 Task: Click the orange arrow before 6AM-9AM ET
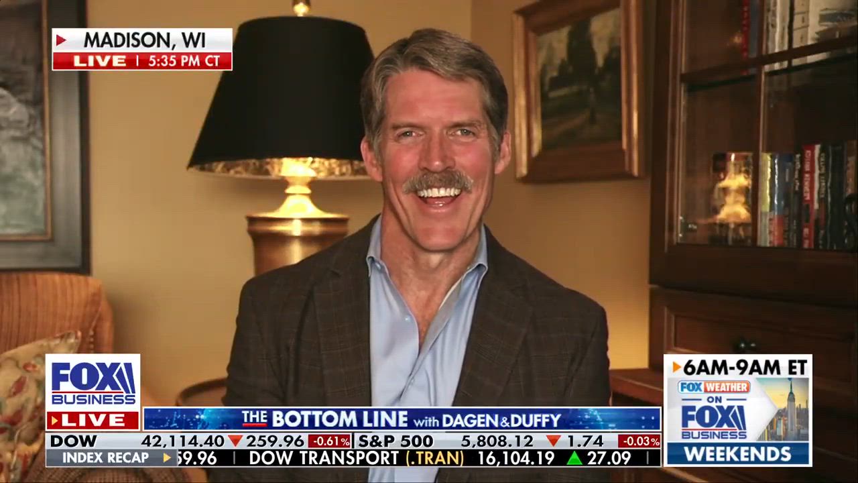(x=677, y=367)
